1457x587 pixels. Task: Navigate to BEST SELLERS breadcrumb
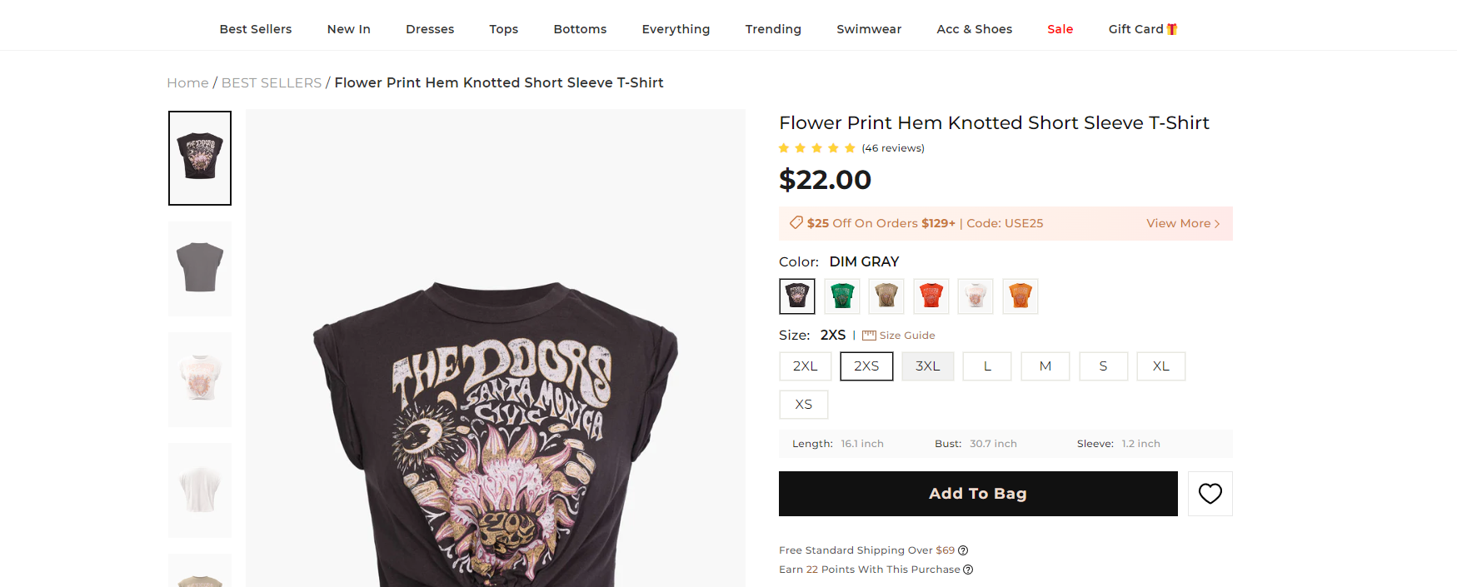coord(271,83)
